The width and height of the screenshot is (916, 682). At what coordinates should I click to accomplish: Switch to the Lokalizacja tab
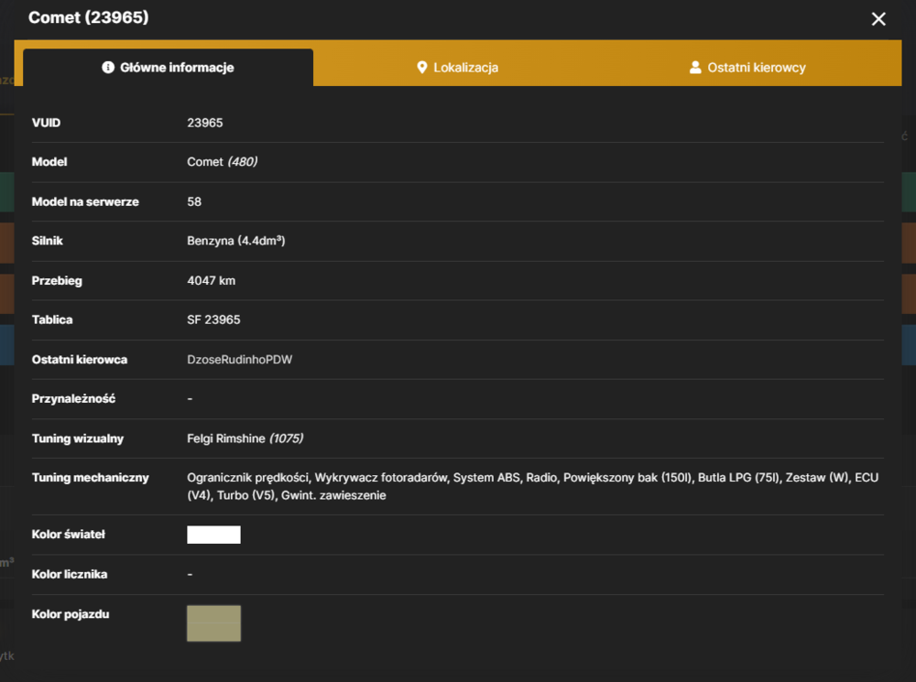pyautogui.click(x=457, y=68)
